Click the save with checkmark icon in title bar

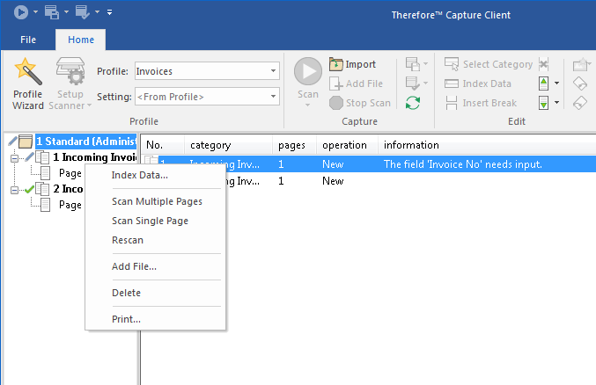click(82, 12)
